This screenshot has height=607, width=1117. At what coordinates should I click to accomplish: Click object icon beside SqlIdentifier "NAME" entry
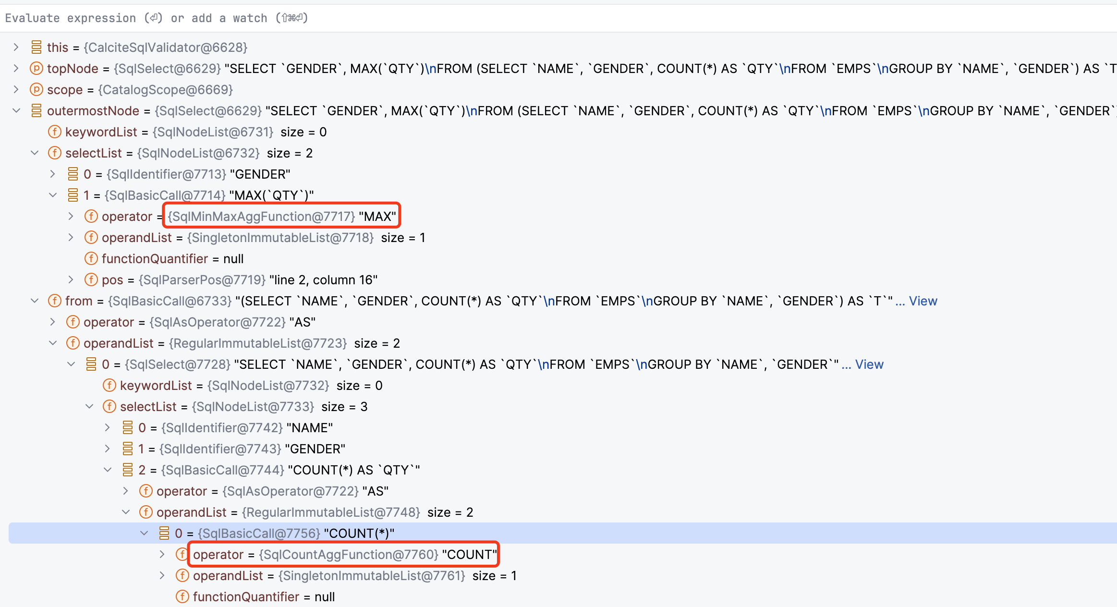(x=127, y=427)
